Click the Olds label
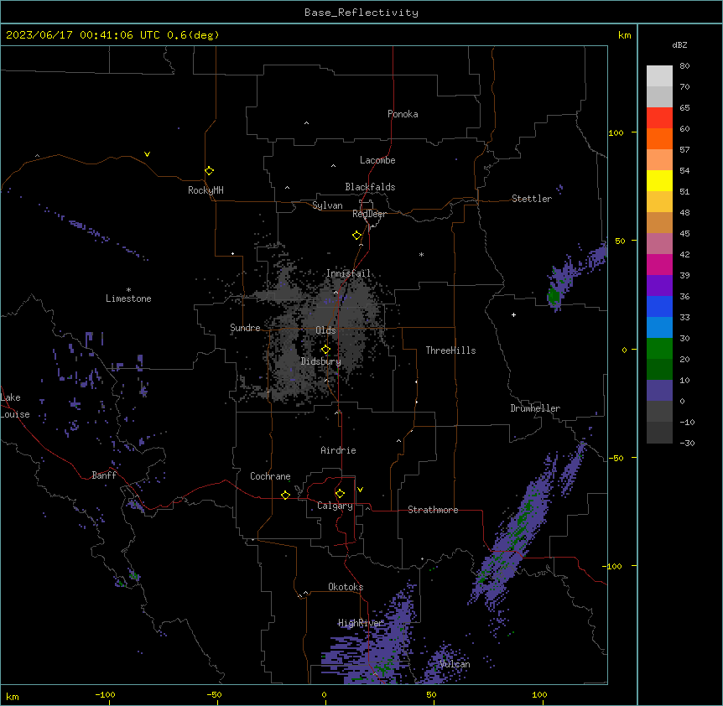The height and width of the screenshot is (706, 723). point(325,330)
